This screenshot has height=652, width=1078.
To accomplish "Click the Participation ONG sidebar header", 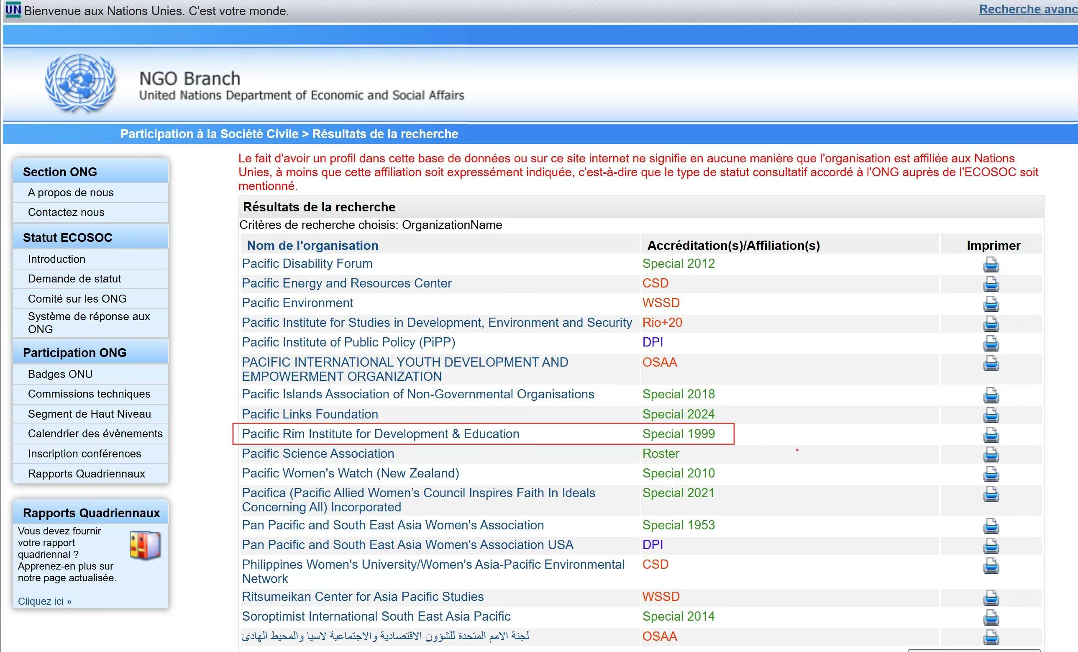I will (90, 353).
